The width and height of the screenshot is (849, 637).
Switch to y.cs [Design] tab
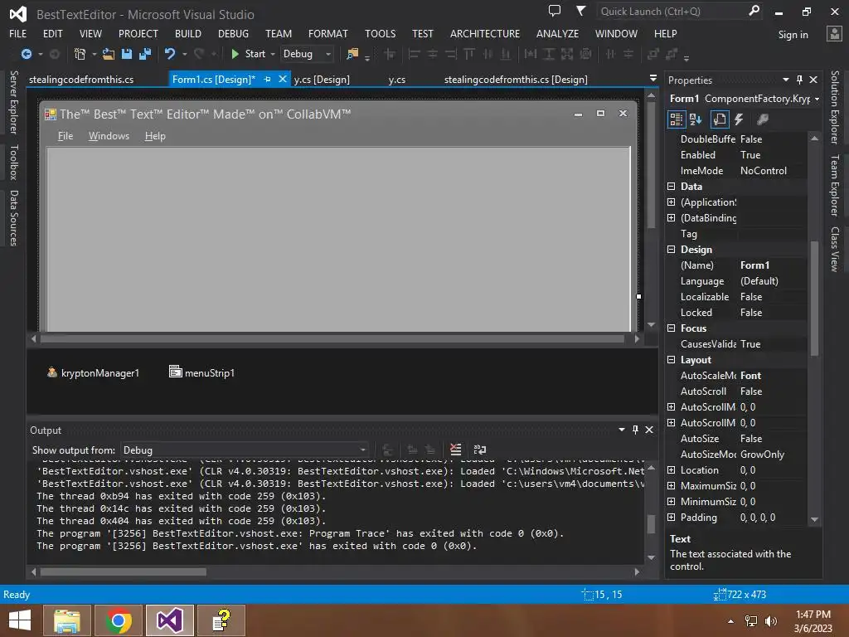pos(322,79)
